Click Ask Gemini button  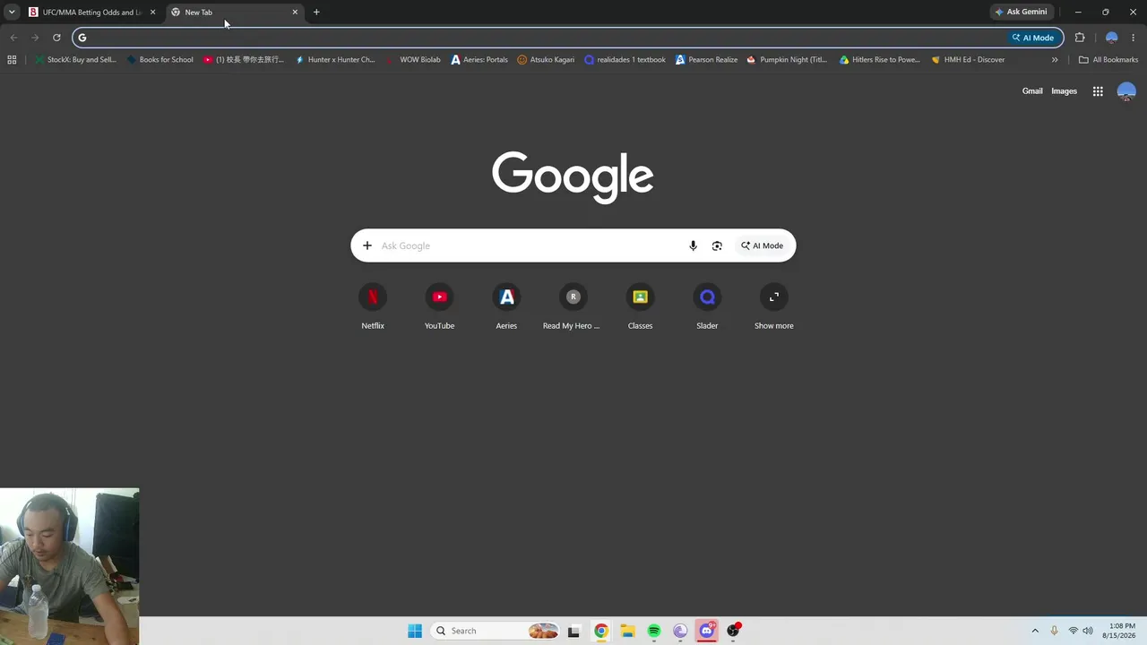[x=1022, y=13]
